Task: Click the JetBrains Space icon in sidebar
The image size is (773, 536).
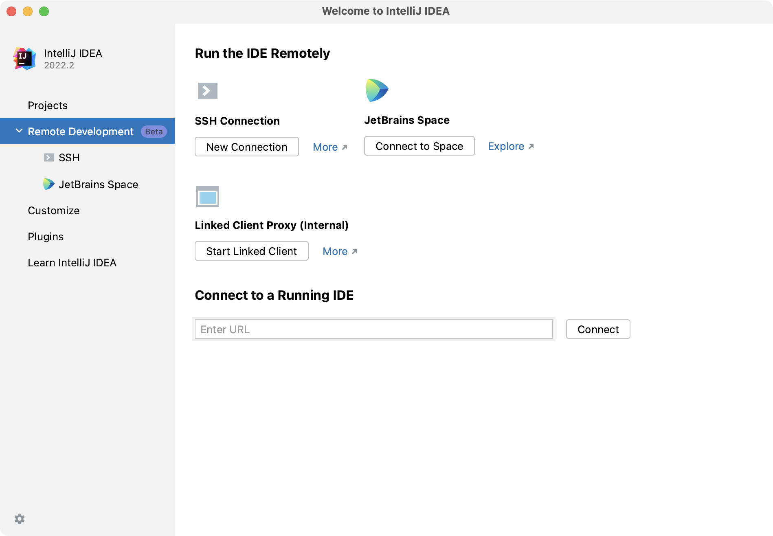Action: pyautogui.click(x=49, y=184)
